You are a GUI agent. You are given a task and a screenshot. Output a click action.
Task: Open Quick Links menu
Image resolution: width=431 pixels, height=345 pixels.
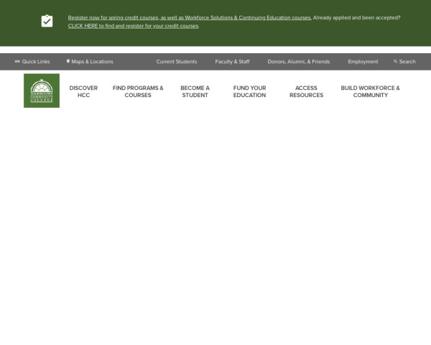[x=36, y=62]
